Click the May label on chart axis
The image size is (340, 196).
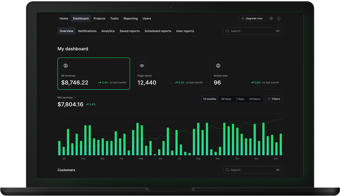point(141,159)
